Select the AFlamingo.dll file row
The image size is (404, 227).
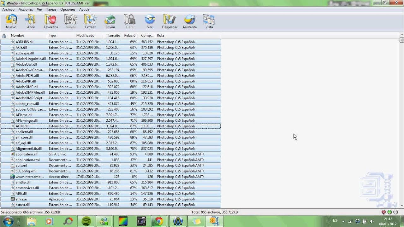click(x=110, y=120)
